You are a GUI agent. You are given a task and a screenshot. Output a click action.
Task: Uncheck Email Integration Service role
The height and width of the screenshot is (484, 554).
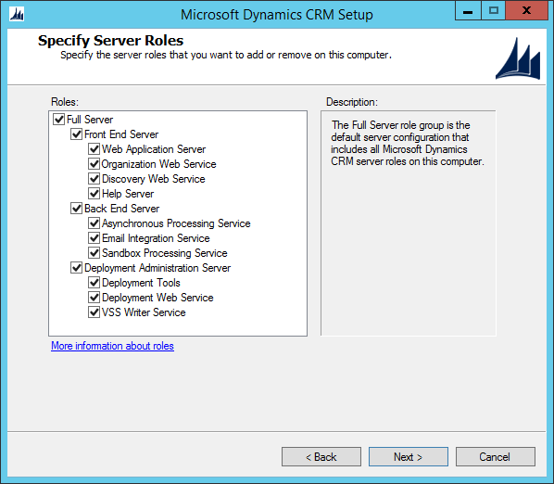point(94,238)
